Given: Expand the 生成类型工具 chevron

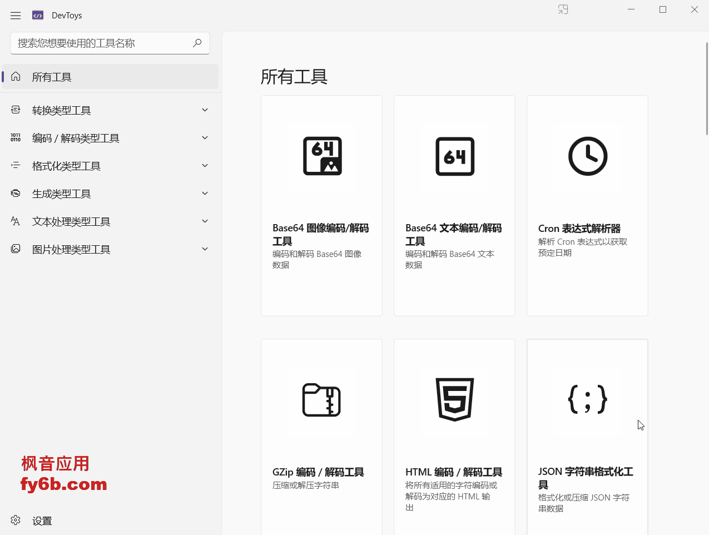Looking at the screenshot, I should 205,193.
